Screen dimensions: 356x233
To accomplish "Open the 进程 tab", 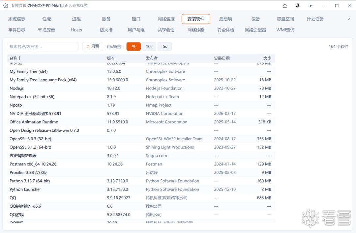I will [76, 19].
